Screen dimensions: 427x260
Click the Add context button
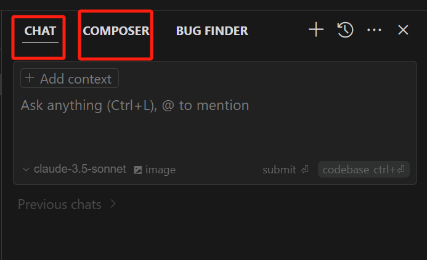click(x=70, y=78)
